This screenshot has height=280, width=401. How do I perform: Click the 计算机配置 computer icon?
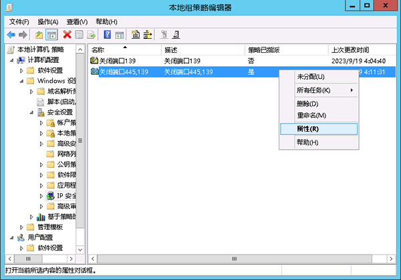(x=21, y=60)
